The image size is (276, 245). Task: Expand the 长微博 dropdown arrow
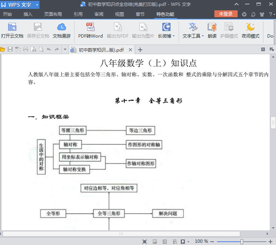tap(173, 36)
